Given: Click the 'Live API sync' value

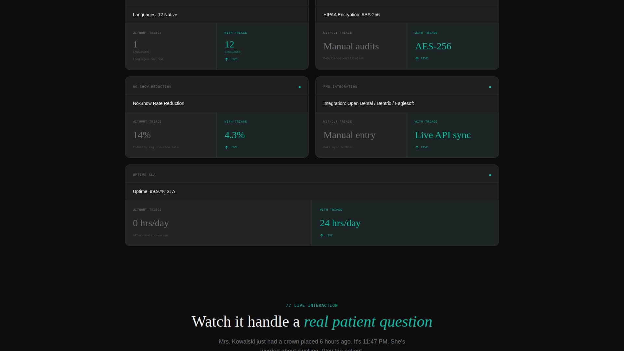Looking at the screenshot, I should (x=443, y=135).
